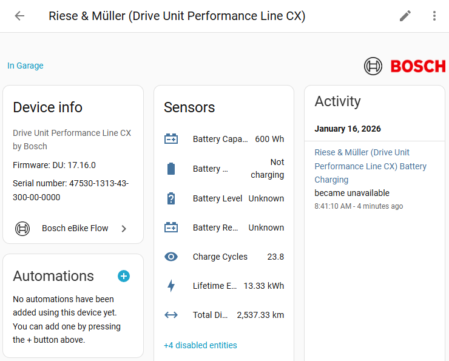Click the Battery Level unknown icon
The height and width of the screenshot is (361, 449).
point(171,198)
